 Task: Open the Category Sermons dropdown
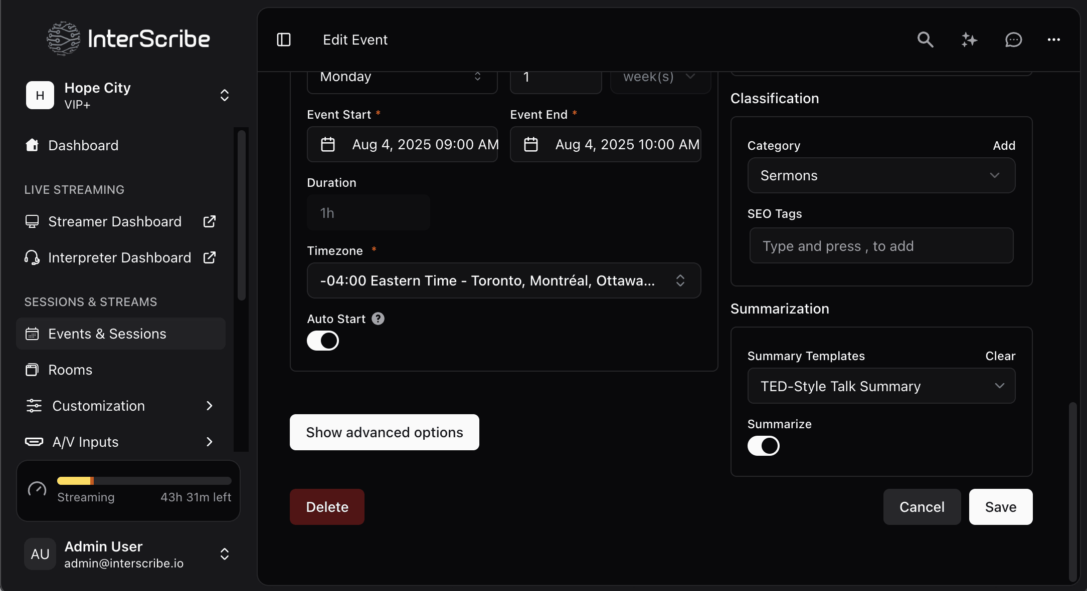[881, 175]
